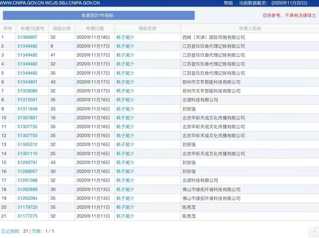Select applicant 郑州市文冬智能科技有限公司 in row 6
Screen dimensions: 319x238
coord(211,82)
